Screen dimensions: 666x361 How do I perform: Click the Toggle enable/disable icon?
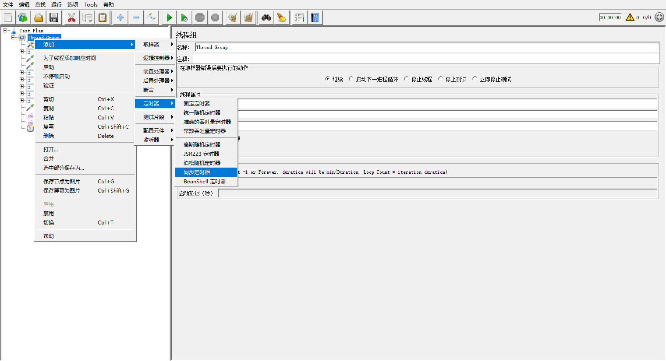(151, 18)
